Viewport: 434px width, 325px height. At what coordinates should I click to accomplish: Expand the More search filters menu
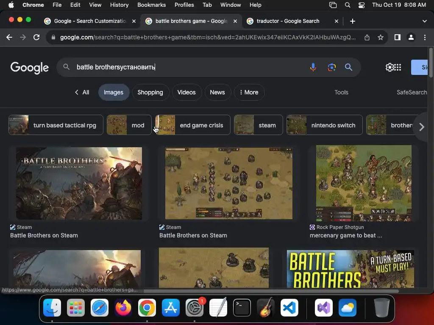pos(249,92)
